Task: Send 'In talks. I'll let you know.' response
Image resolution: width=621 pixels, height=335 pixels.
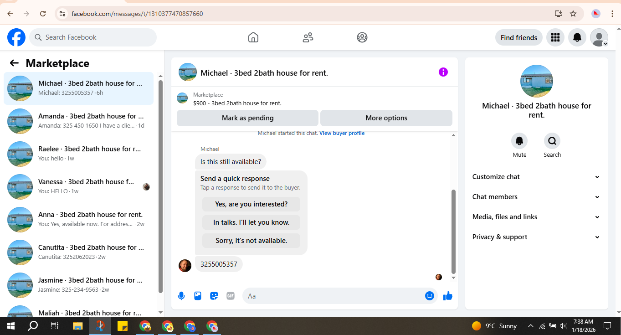Action: point(251,222)
